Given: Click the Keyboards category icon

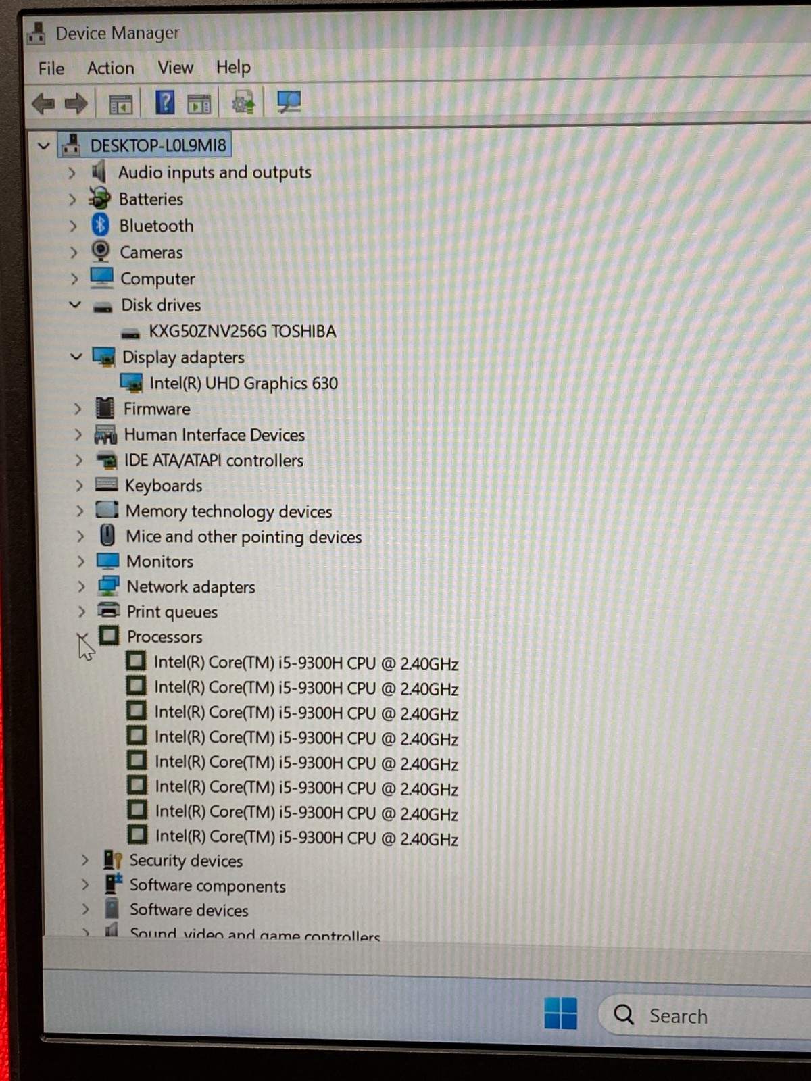Looking at the screenshot, I should coord(107,484).
